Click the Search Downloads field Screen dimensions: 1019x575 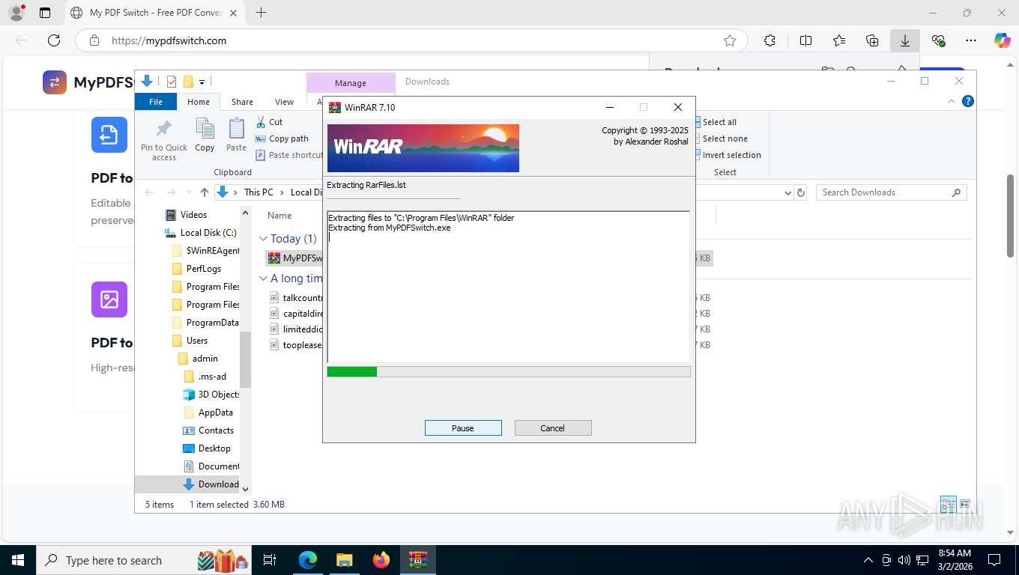[x=891, y=192]
